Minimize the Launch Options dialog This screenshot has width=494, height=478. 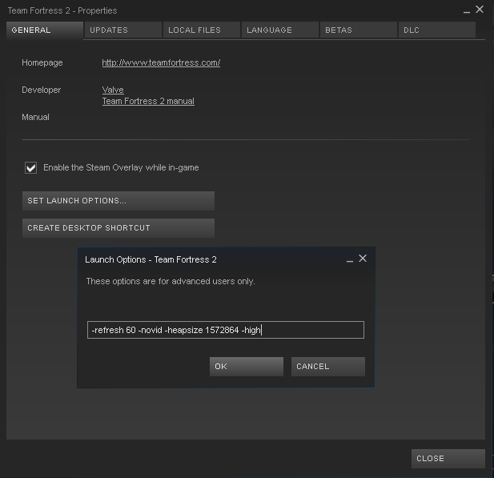tap(350, 260)
